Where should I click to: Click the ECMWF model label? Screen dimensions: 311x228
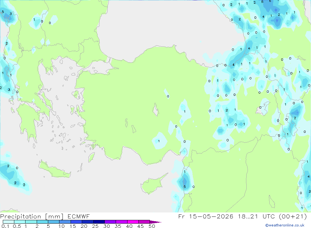coord(79,216)
